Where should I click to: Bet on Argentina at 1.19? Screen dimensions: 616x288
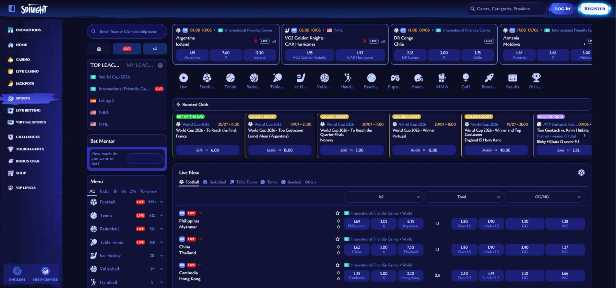coord(192,55)
